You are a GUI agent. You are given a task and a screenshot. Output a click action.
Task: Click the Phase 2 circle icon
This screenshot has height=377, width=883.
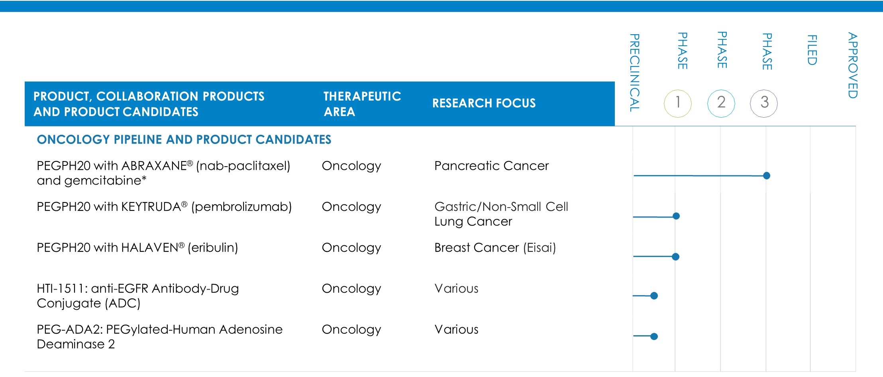click(721, 103)
